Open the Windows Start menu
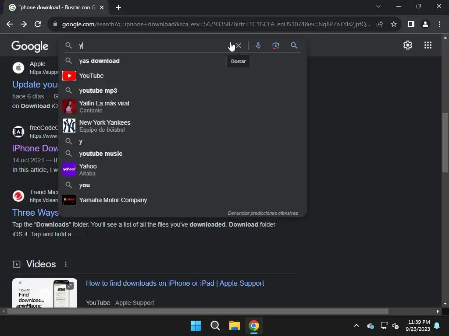This screenshot has width=449, height=336. tap(196, 325)
